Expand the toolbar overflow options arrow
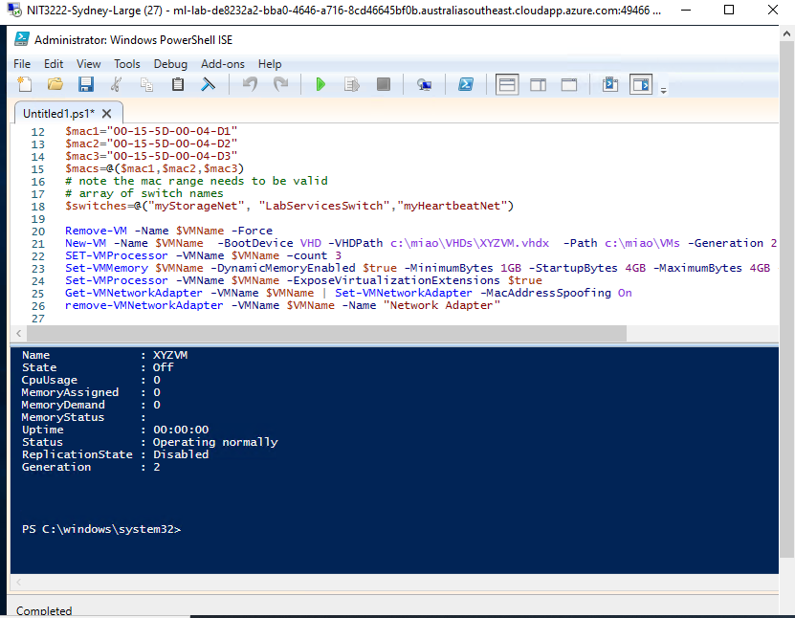 [663, 90]
